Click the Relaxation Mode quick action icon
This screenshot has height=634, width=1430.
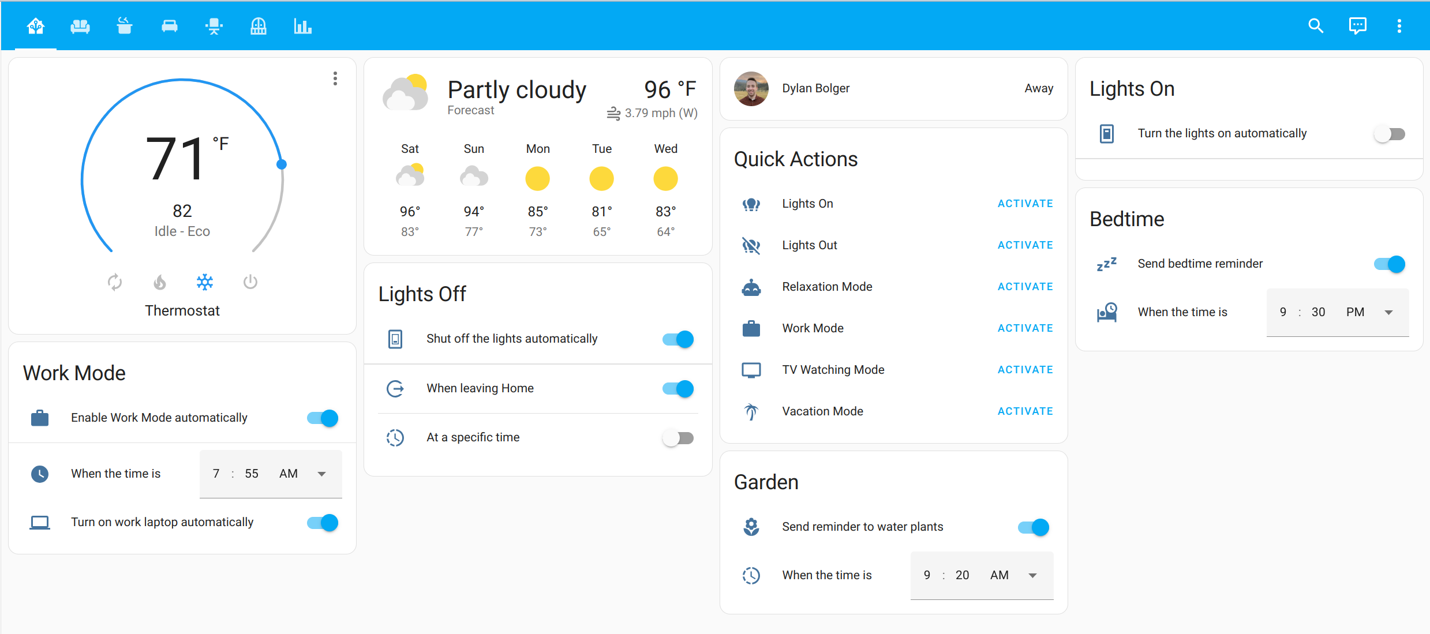point(751,287)
